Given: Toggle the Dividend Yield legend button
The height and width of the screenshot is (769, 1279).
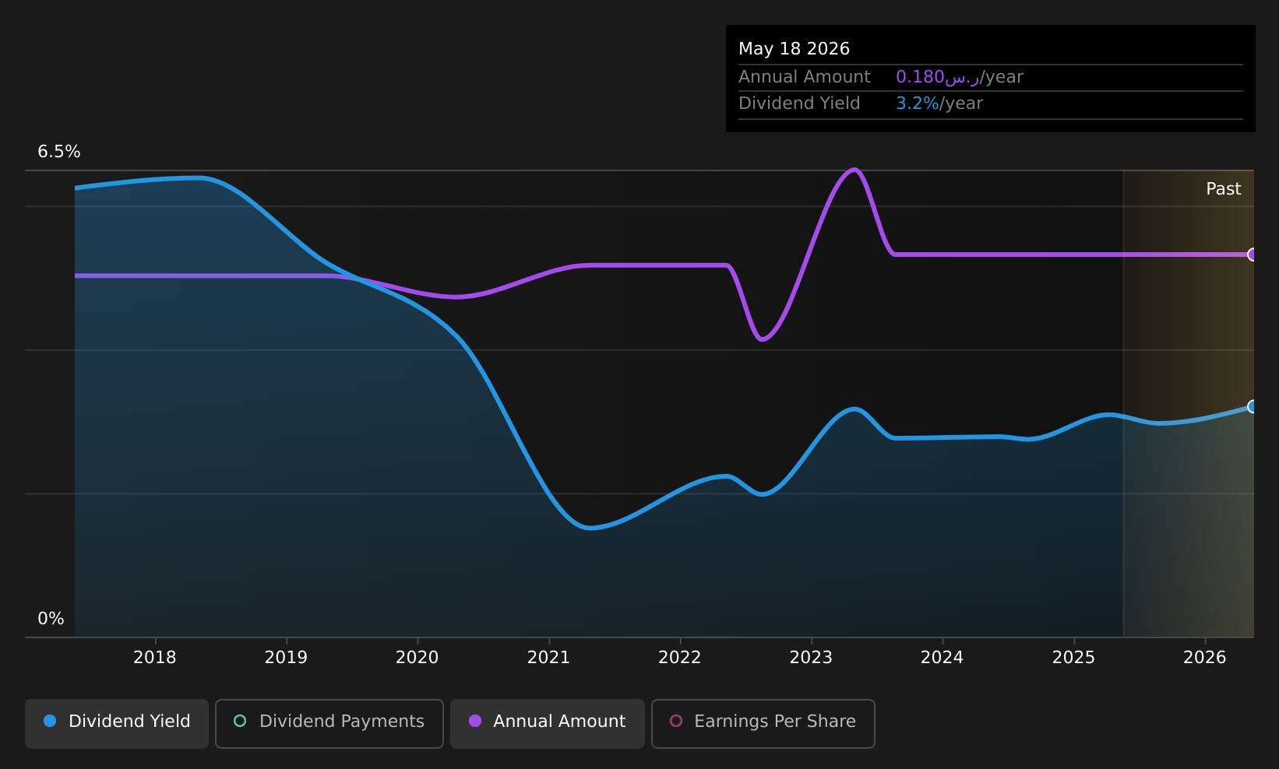Looking at the screenshot, I should point(117,723).
